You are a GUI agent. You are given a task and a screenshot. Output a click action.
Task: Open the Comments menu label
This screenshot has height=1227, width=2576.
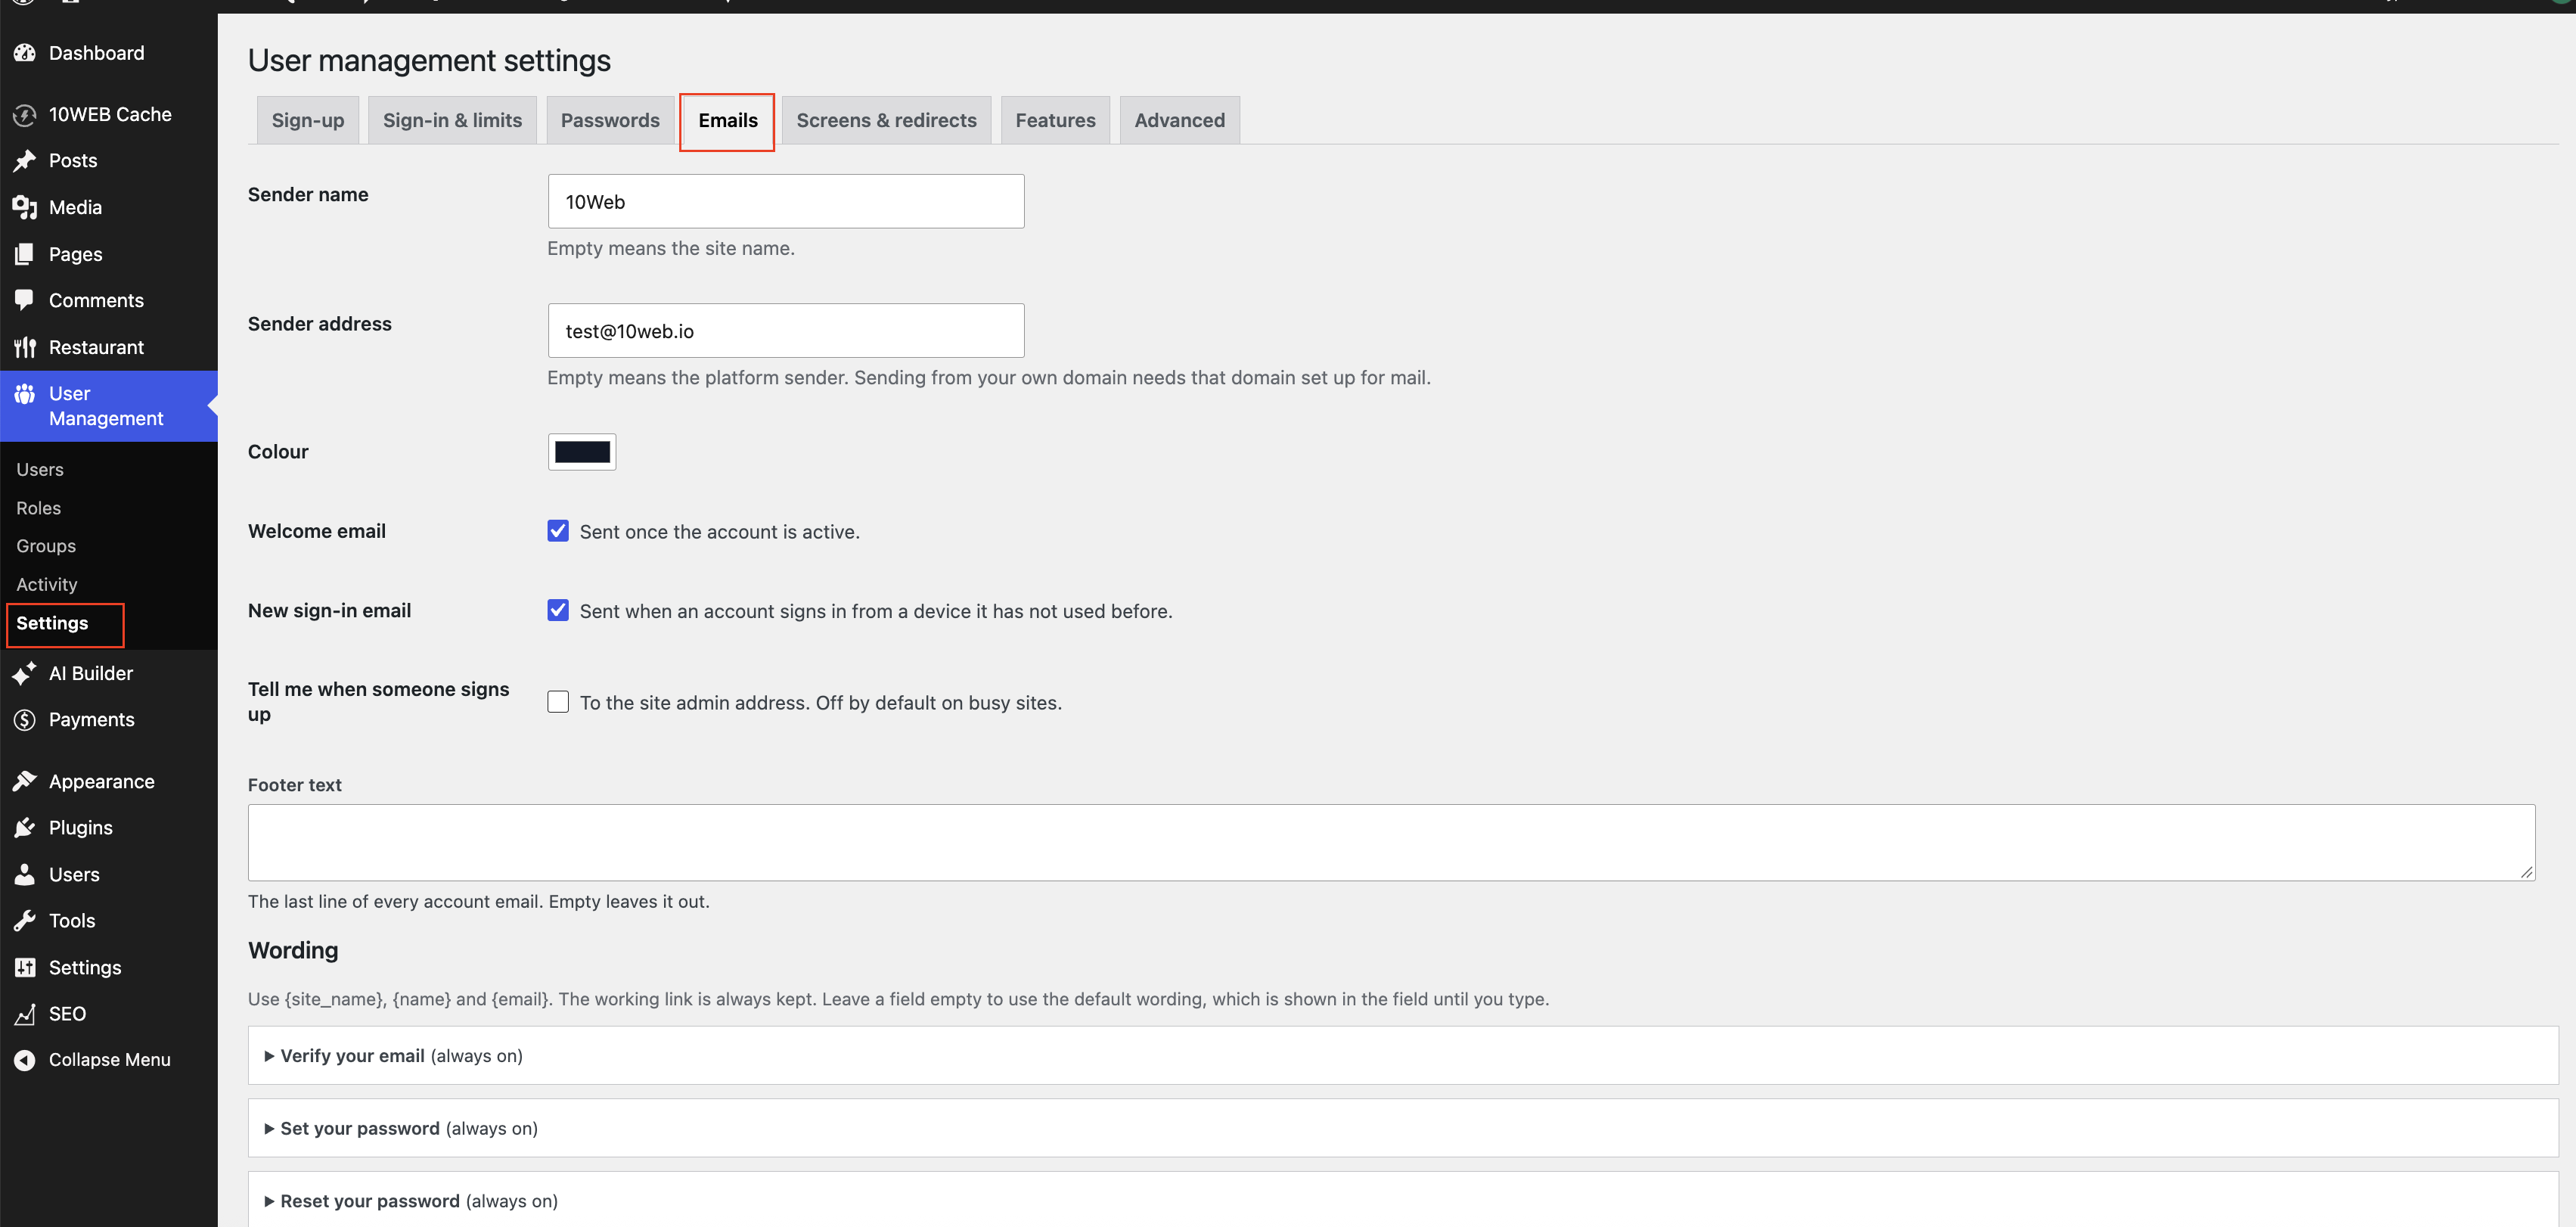tap(96, 300)
